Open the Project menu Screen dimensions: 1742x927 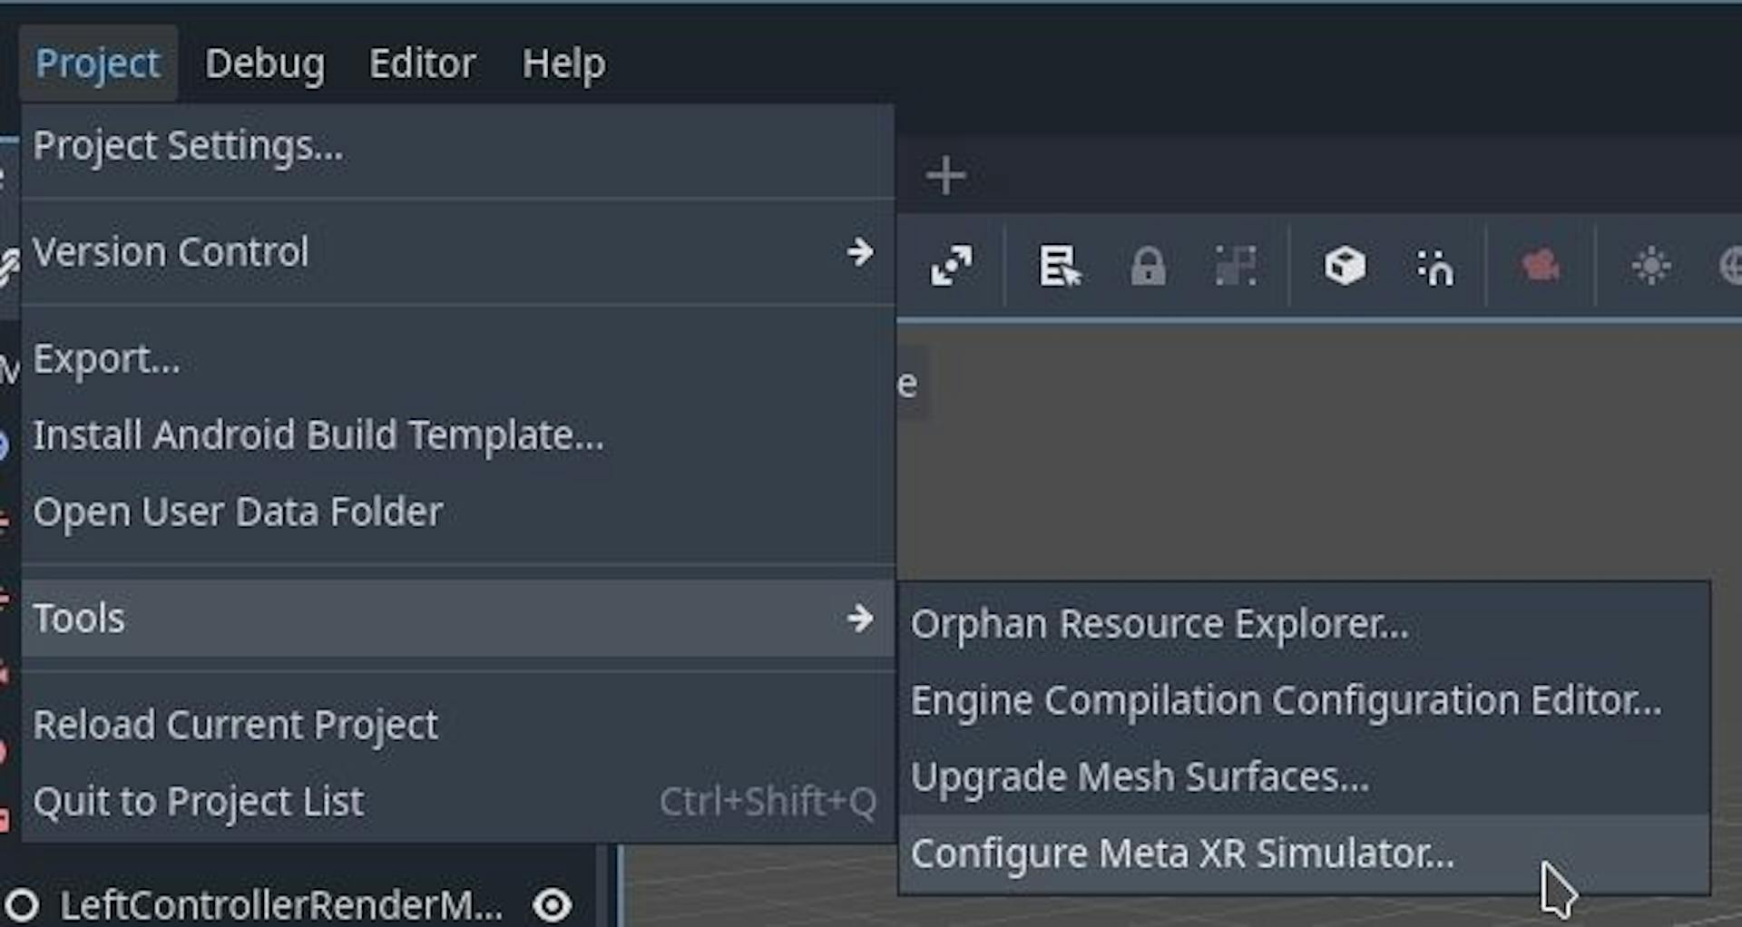(x=98, y=63)
